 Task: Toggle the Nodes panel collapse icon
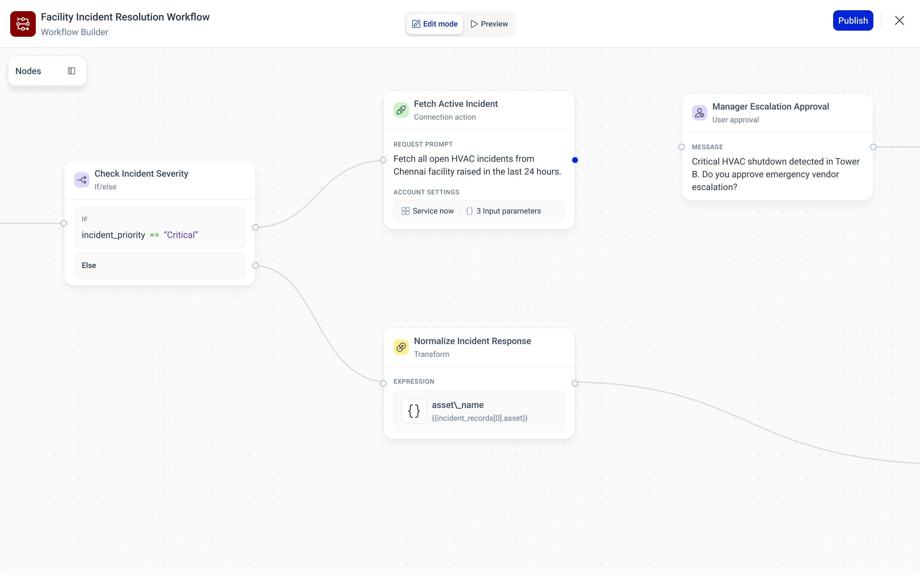(x=72, y=71)
